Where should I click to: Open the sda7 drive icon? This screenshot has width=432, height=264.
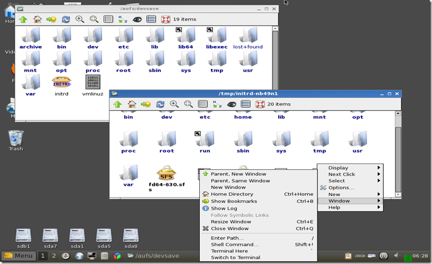click(50, 238)
